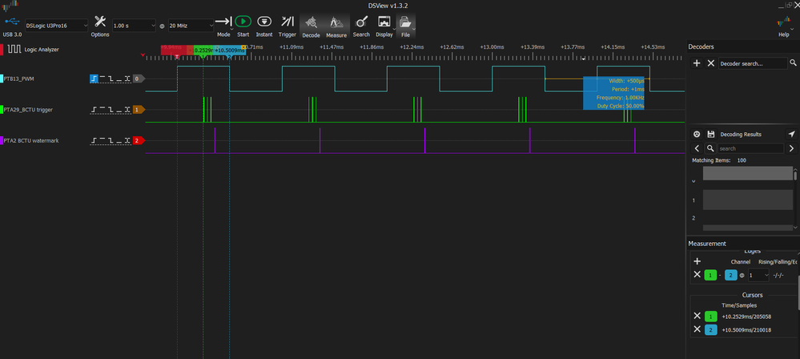Toggle falling edge trigger on PTB13_PWM
The width and height of the screenshot is (800, 359).
[x=111, y=79]
